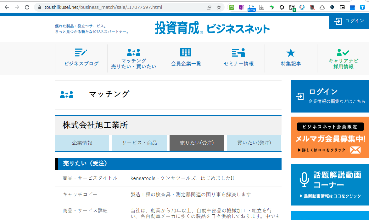Click the black circular sync arrows extension

click(282, 7)
